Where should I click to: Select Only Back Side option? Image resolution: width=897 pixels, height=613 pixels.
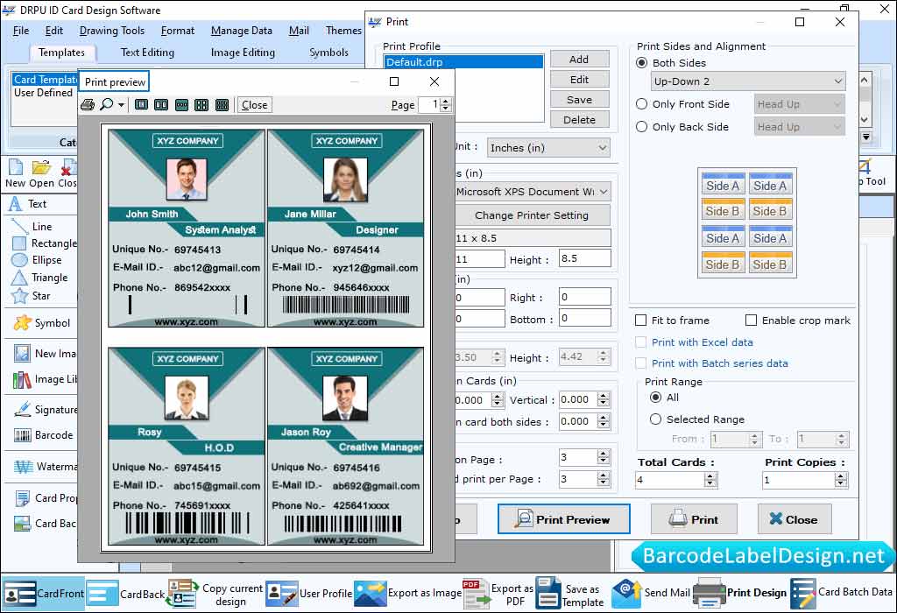point(642,127)
